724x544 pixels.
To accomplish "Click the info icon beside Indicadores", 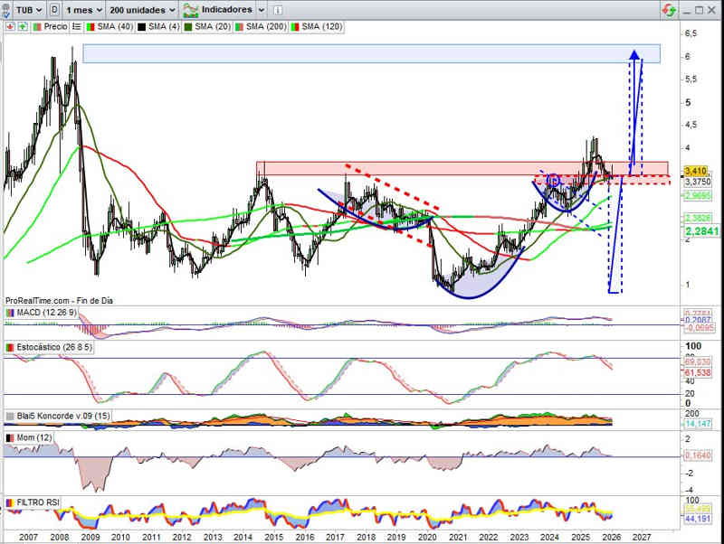I will pyautogui.click(x=278, y=9).
